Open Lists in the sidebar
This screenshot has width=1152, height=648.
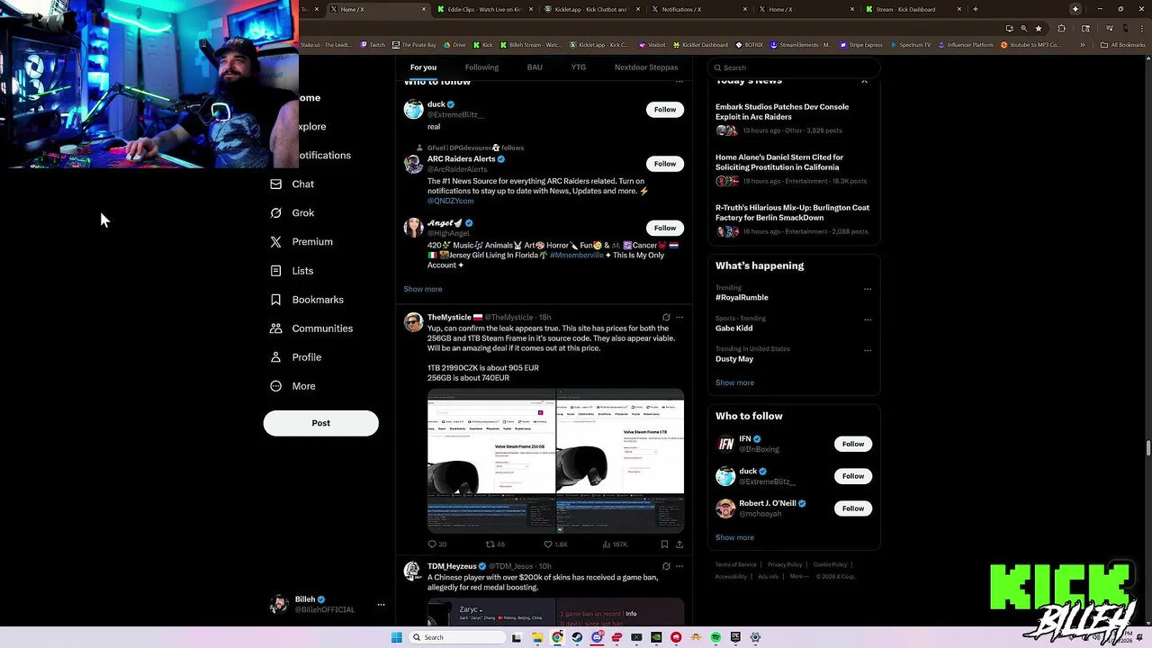(x=292, y=271)
